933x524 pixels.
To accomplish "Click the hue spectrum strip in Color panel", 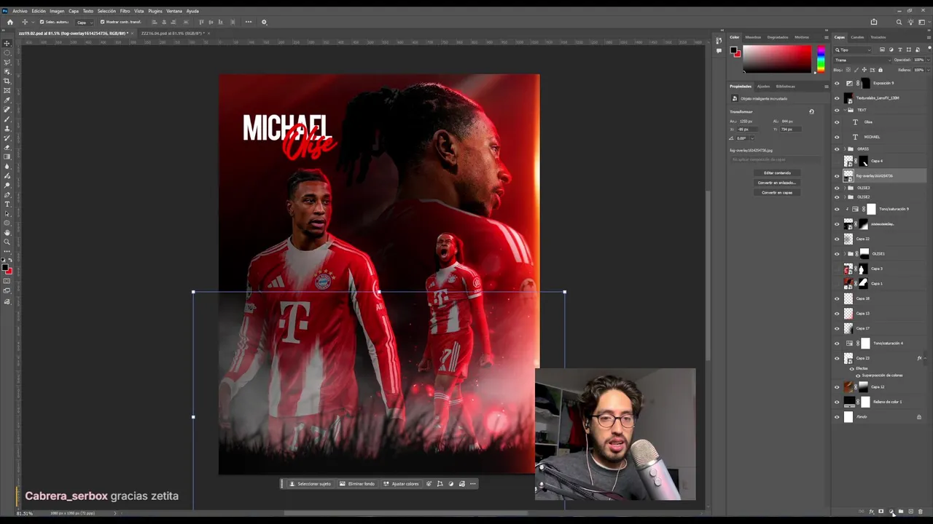I will coord(821,59).
